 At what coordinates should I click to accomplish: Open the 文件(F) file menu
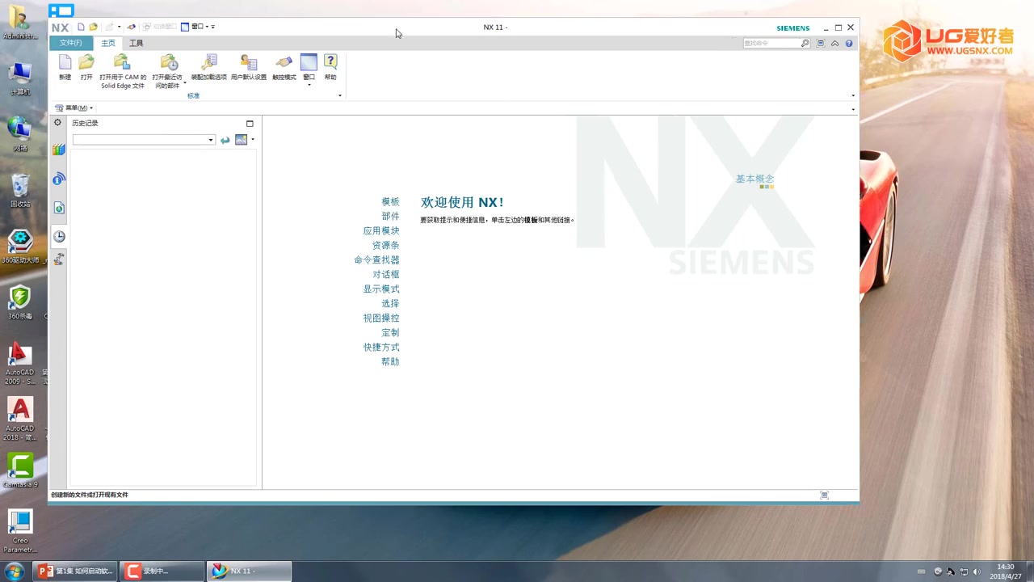tap(70, 43)
